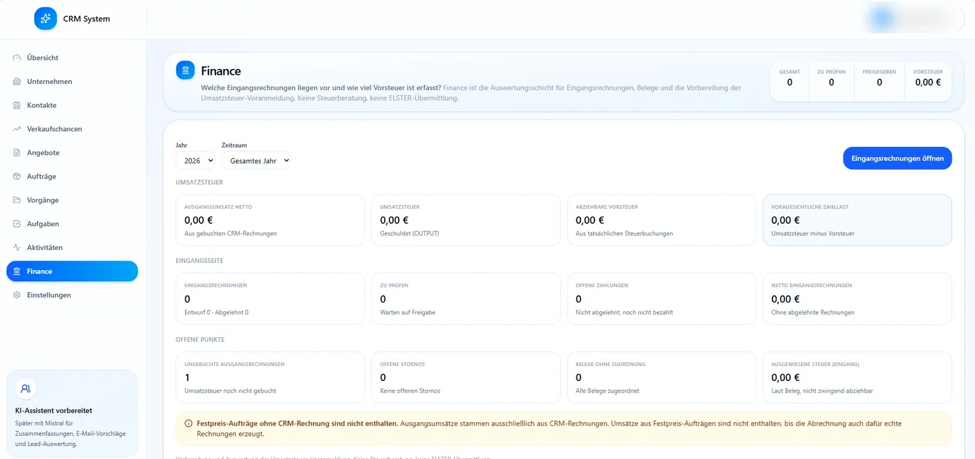Click the Ausgangsumsatz Netto card
This screenshot has height=459, width=975.
tap(270, 220)
